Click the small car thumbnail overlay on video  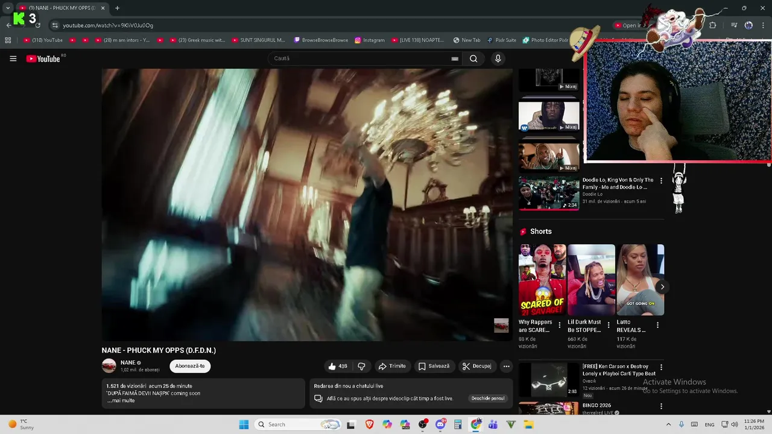[501, 325]
